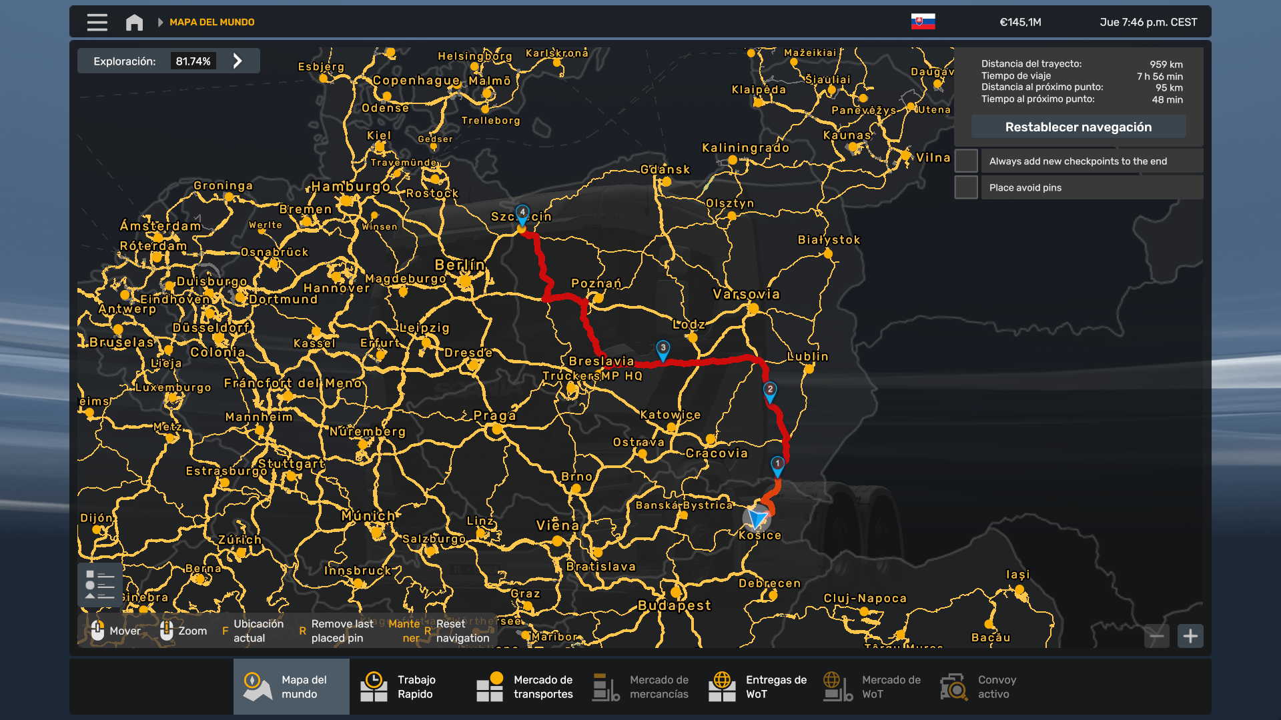Click the truck position arrow near Košice
Viewport: 1281px width, 720px height.
pos(757,518)
